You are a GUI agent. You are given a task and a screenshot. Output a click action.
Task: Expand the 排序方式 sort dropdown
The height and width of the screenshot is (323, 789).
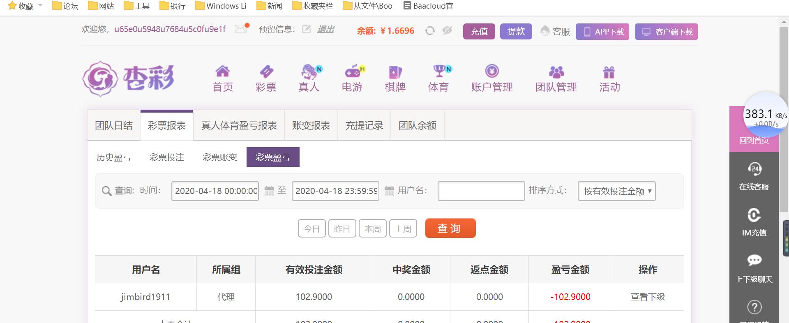[617, 191]
